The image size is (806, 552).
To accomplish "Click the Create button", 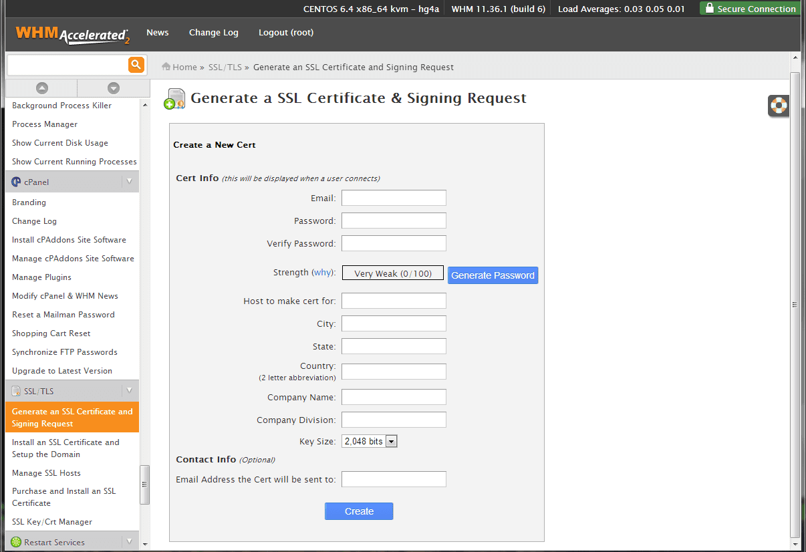I will pyautogui.click(x=359, y=511).
